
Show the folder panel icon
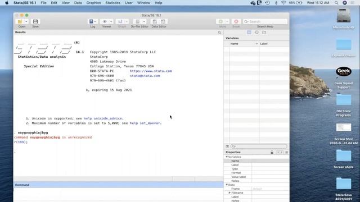(x=264, y=33)
